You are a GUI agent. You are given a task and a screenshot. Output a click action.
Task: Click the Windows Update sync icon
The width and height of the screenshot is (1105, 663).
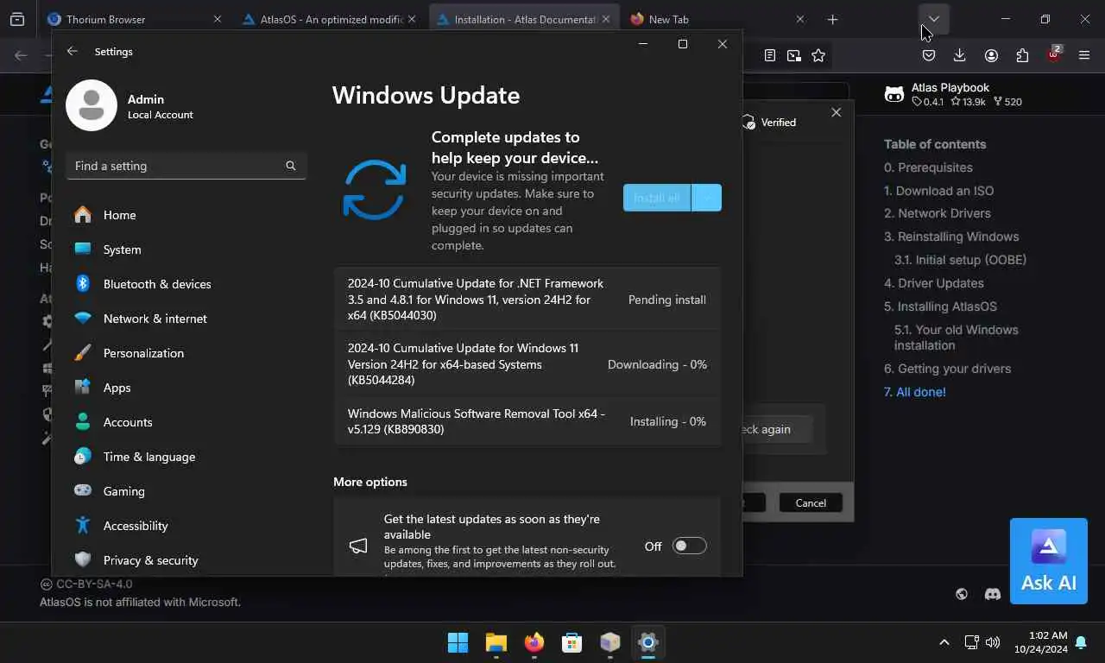(x=375, y=189)
